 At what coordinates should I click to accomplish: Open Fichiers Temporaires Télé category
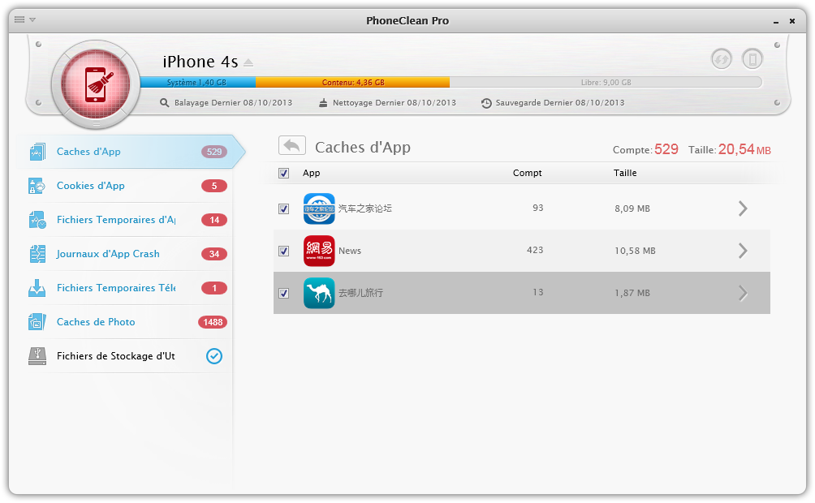(127, 288)
